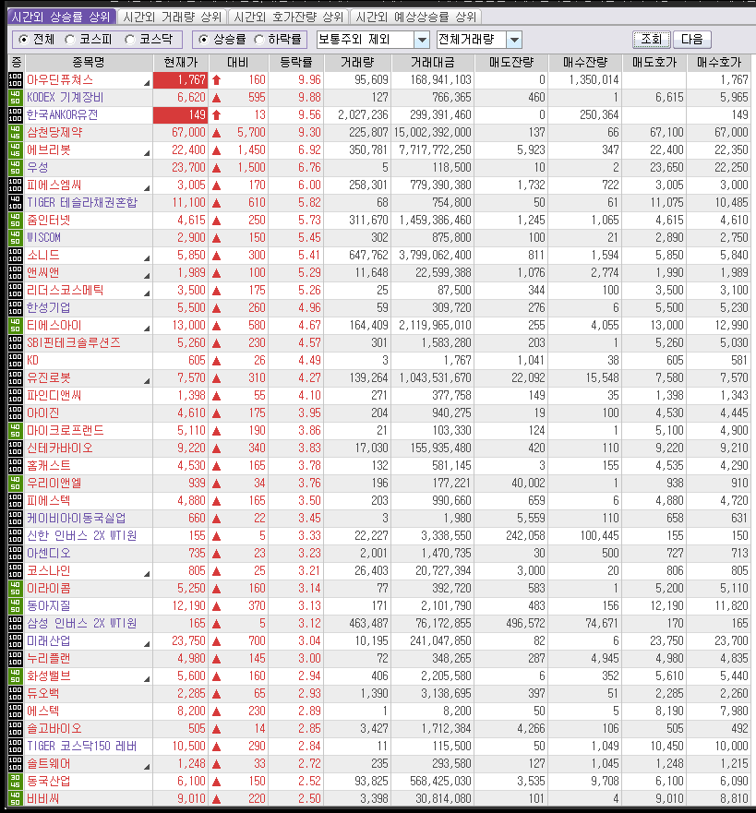Viewport: 756px width, 813px height.
Task: Click margin badge icon beside 이라이콤
Action: pyautogui.click(x=15, y=589)
